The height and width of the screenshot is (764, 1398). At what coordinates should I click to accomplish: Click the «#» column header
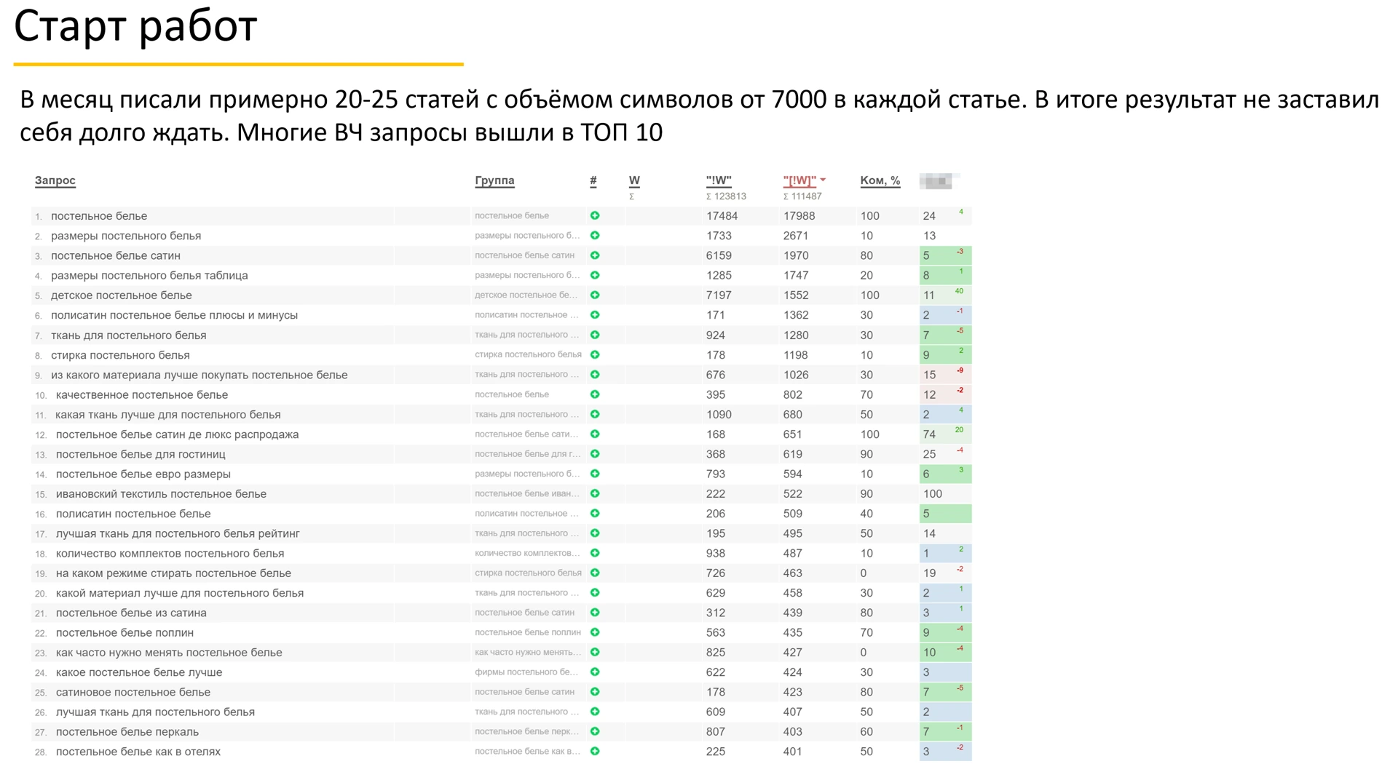pos(593,180)
